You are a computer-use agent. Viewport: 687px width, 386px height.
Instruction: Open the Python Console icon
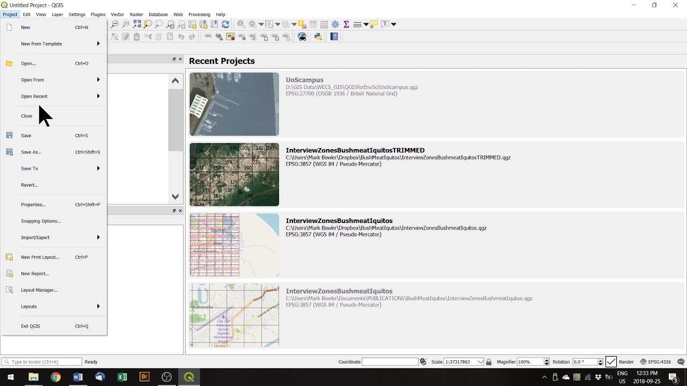point(318,36)
